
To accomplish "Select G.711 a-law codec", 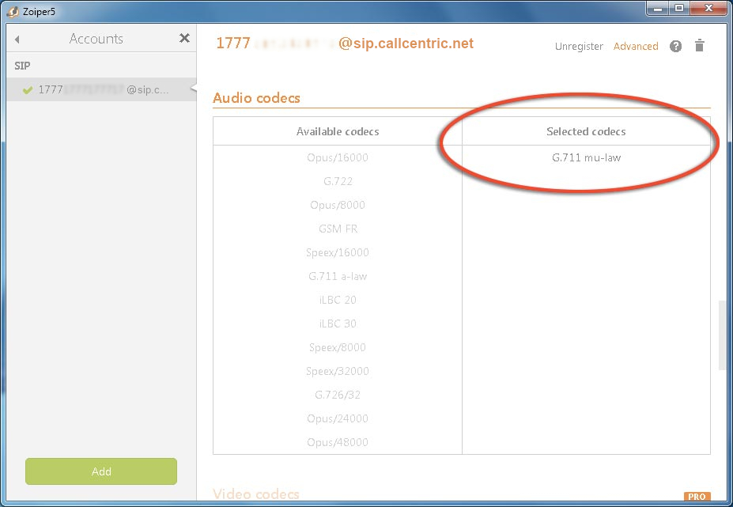I will point(338,276).
